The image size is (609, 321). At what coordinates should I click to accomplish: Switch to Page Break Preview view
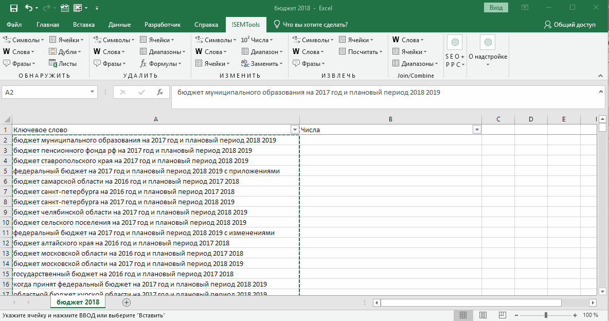[502, 315]
